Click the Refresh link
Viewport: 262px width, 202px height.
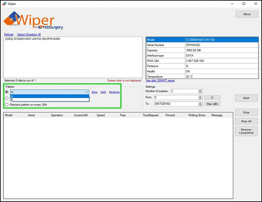click(x=9, y=34)
